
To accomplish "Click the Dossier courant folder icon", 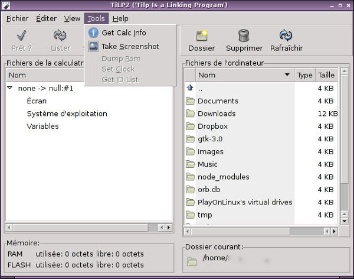I will 192,261.
